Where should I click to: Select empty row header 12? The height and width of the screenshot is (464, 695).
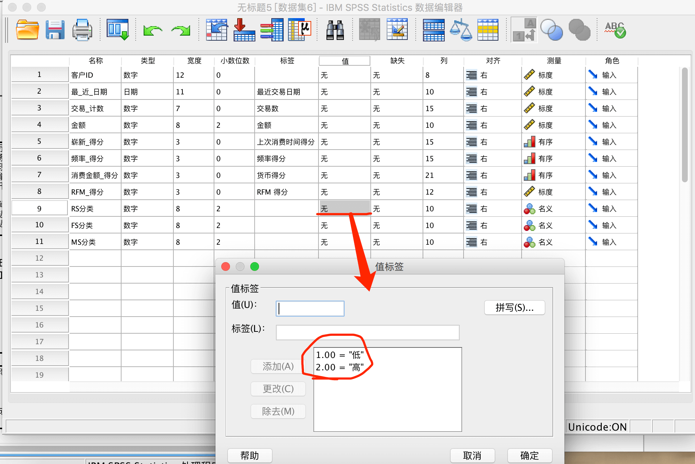click(40, 258)
